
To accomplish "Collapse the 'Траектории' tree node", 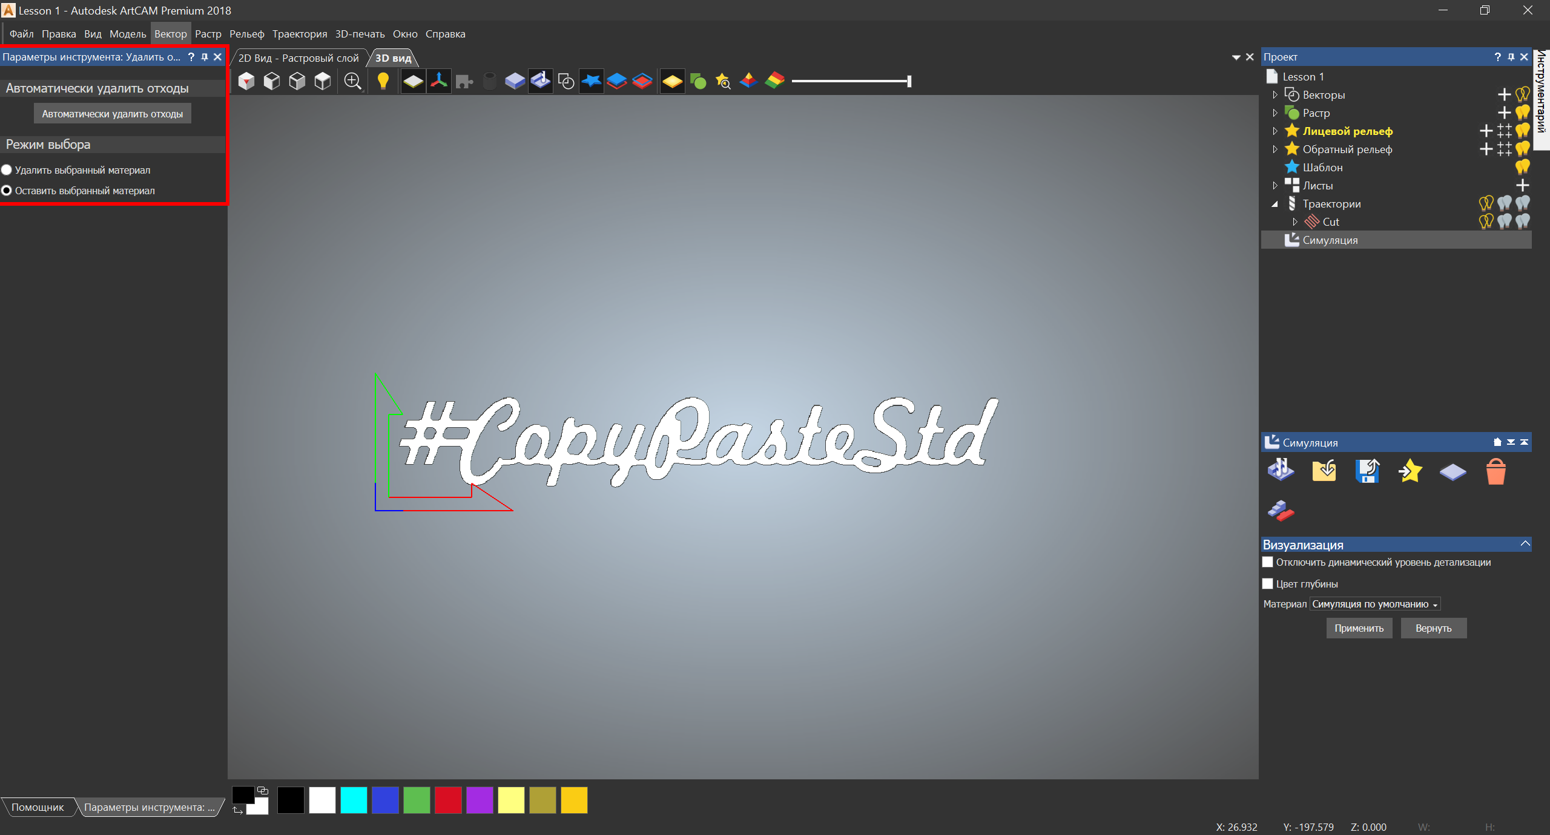I will click(1275, 204).
